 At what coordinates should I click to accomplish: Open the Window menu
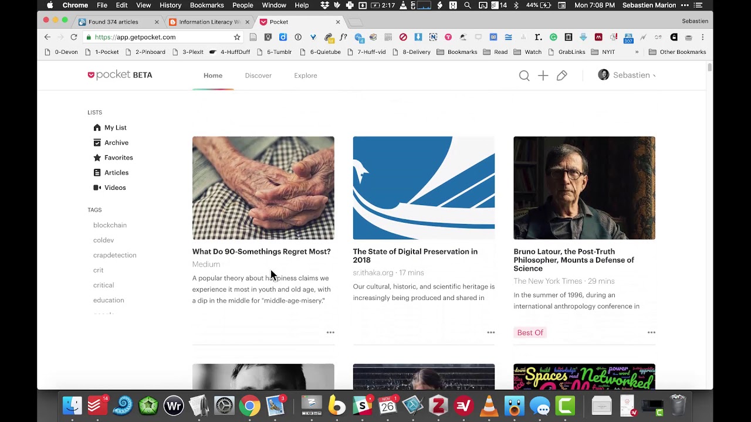[x=274, y=5]
